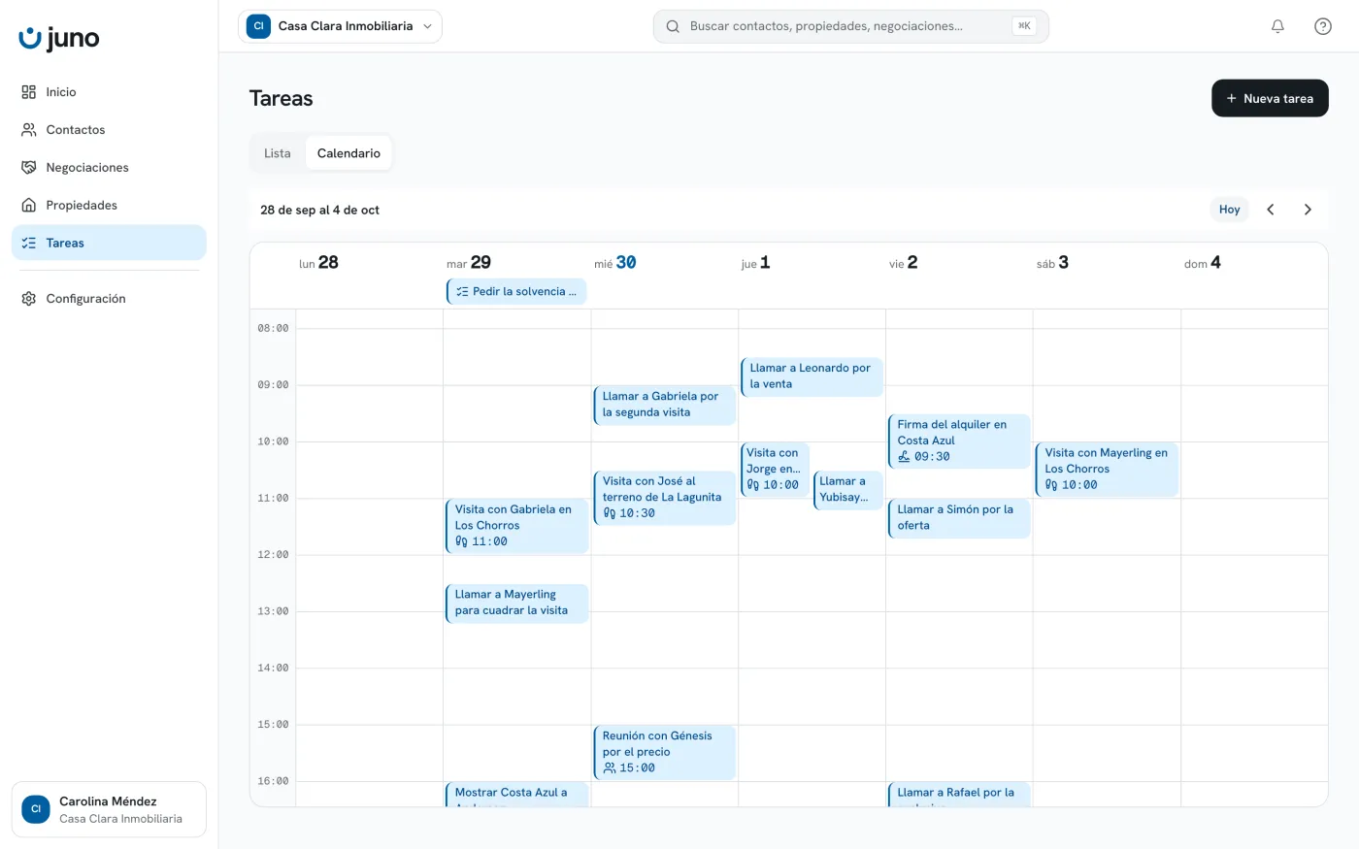Image resolution: width=1359 pixels, height=849 pixels.
Task: Open Tareas in the sidebar
Action: click(x=109, y=243)
